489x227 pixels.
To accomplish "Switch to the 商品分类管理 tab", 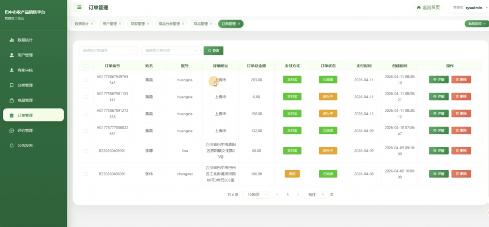I will pyautogui.click(x=169, y=24).
